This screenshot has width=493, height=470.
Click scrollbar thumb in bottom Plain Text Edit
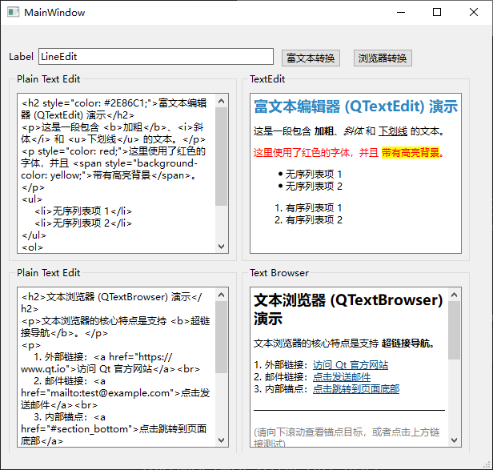click(222, 337)
